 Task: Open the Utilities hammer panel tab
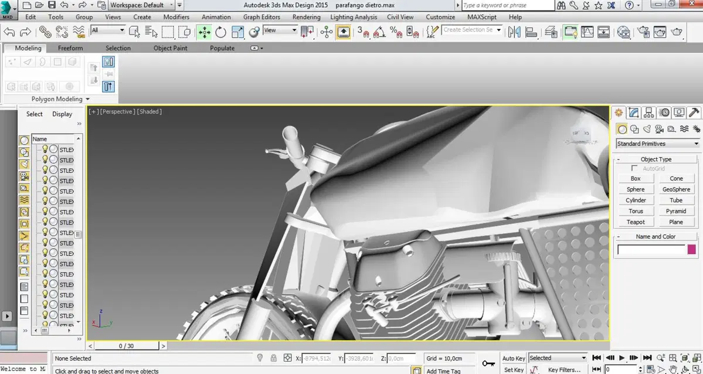pos(694,112)
